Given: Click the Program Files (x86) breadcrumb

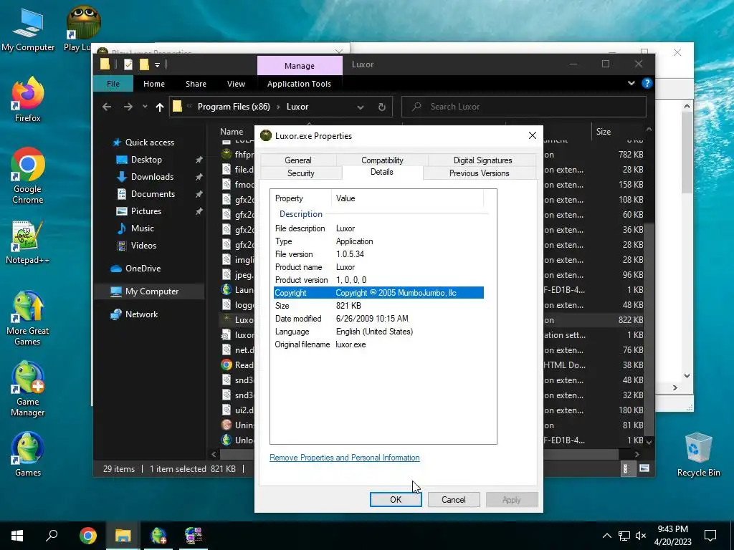Looking at the screenshot, I should point(234,107).
